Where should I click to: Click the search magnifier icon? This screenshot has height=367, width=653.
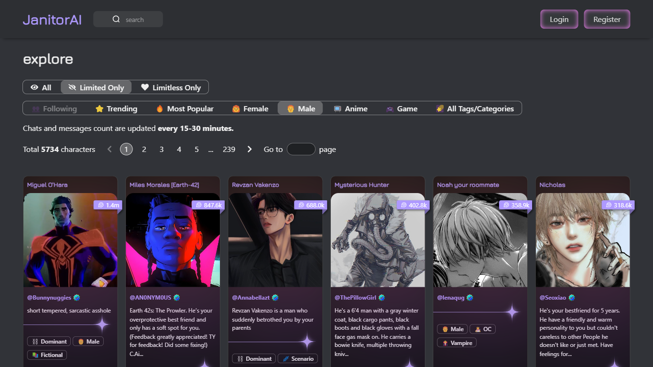click(116, 20)
